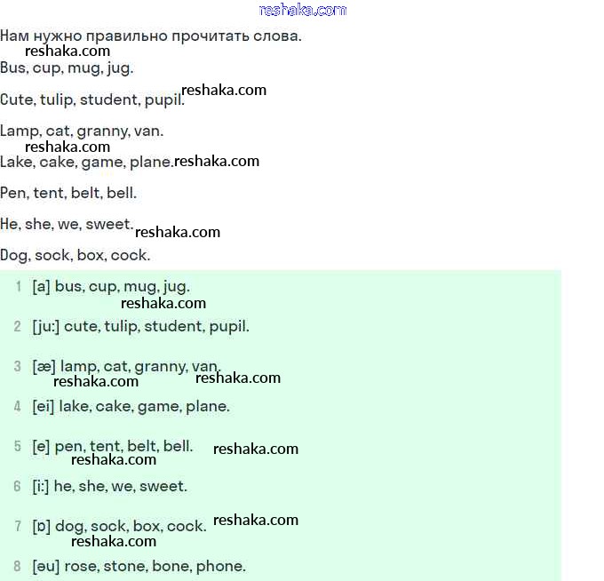
Task: Click the line 'Lamp, cat, granny, van.'
Action: coord(82,131)
